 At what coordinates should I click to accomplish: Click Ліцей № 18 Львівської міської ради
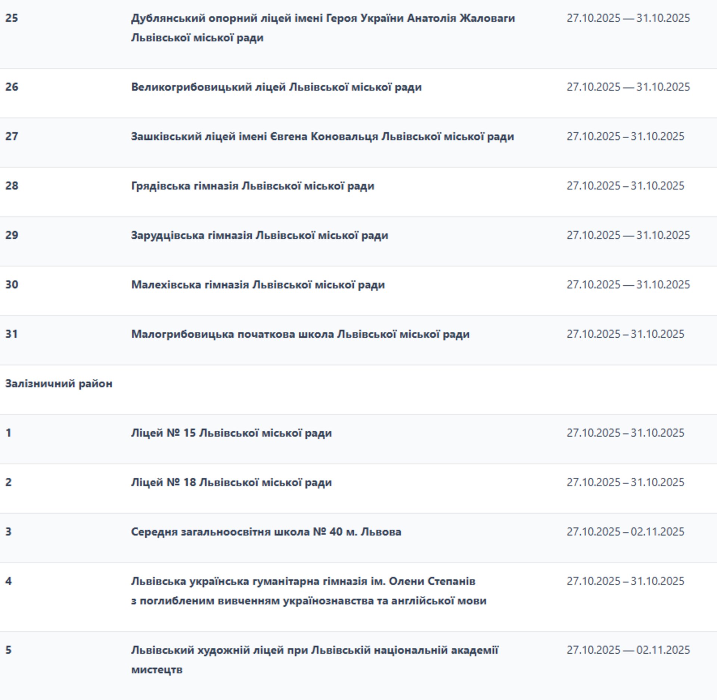coord(231,482)
